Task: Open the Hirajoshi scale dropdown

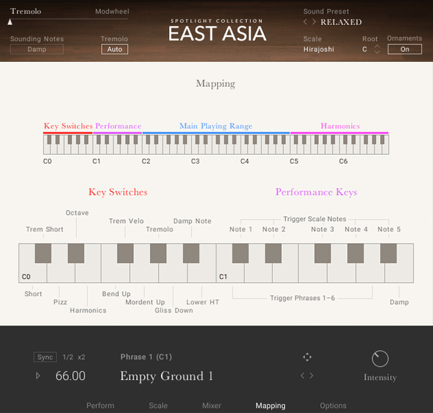Action: pos(319,50)
